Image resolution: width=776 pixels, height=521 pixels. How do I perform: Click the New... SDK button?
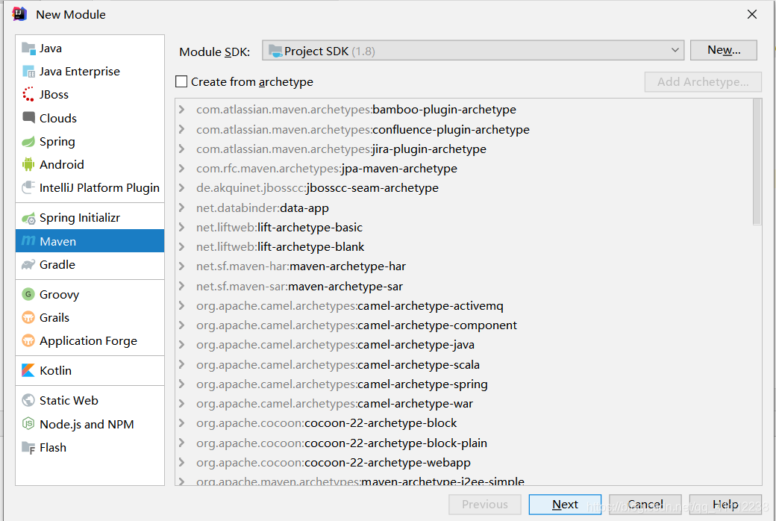pyautogui.click(x=724, y=50)
